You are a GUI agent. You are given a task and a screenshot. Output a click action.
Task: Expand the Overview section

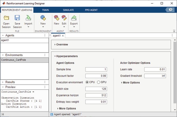pos(62,44)
